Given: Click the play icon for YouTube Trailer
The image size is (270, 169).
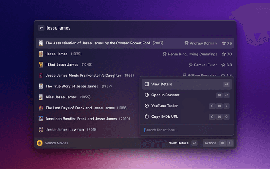Looking at the screenshot, I should click(146, 106).
